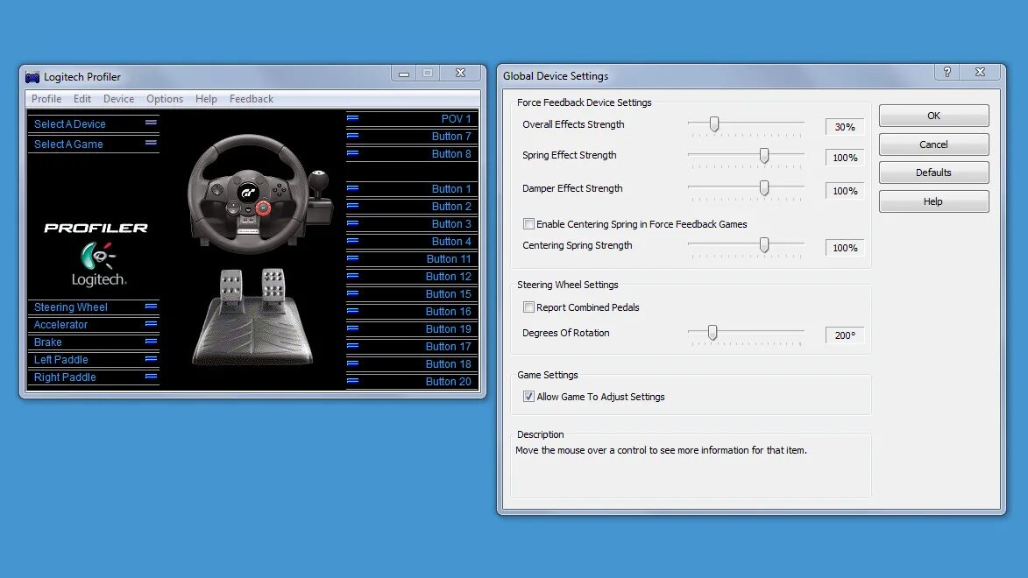Click the blue marker icon beside Button 19
The width and height of the screenshot is (1028, 578).
point(352,328)
